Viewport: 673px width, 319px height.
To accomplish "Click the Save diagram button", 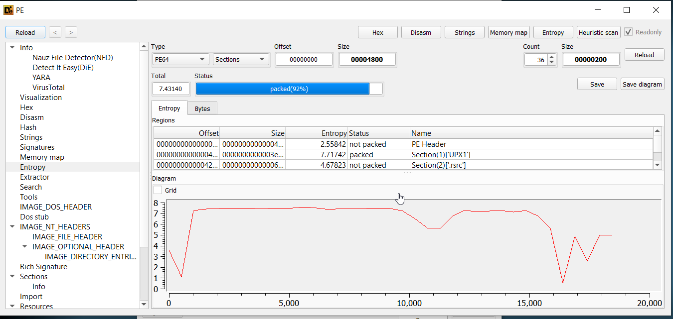I will coord(642,84).
